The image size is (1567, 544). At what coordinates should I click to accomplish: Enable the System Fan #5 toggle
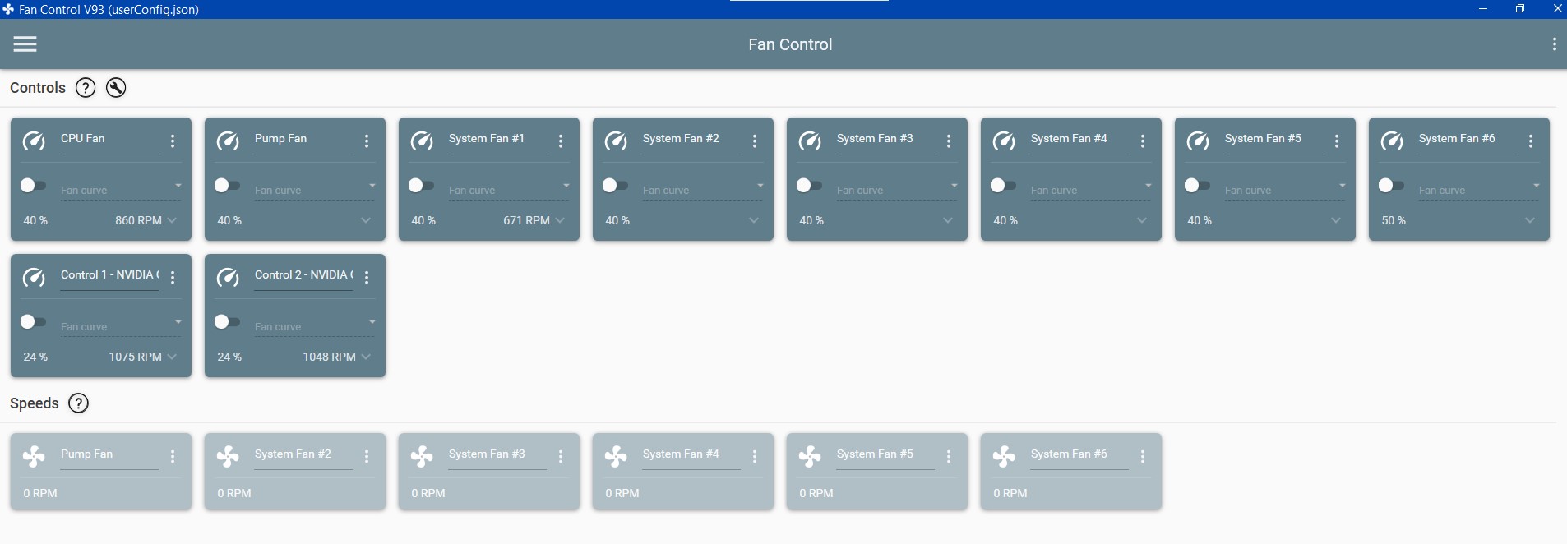click(x=1197, y=185)
